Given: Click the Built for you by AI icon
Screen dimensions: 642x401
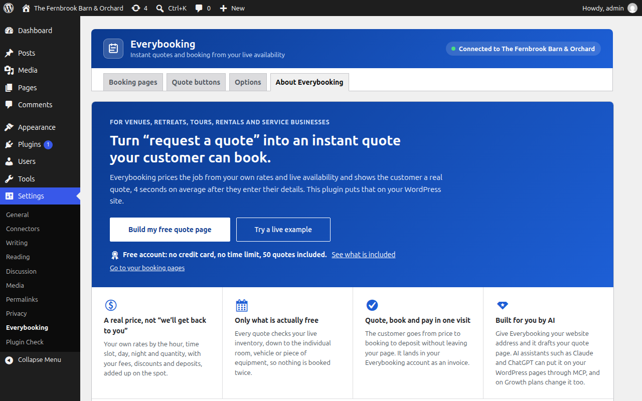Looking at the screenshot, I should tap(502, 305).
